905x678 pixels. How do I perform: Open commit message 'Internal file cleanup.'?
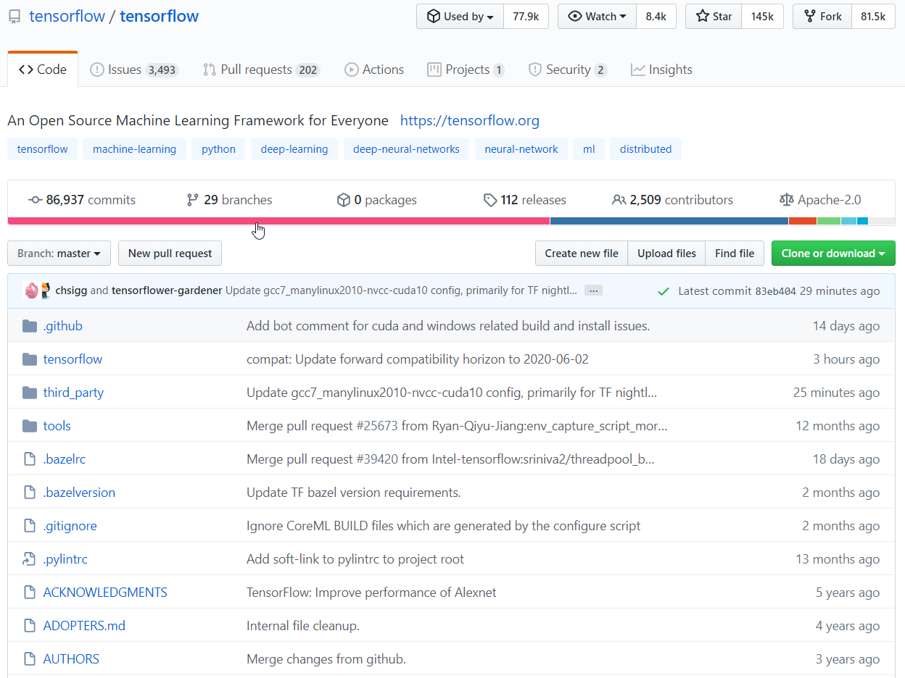[303, 626]
